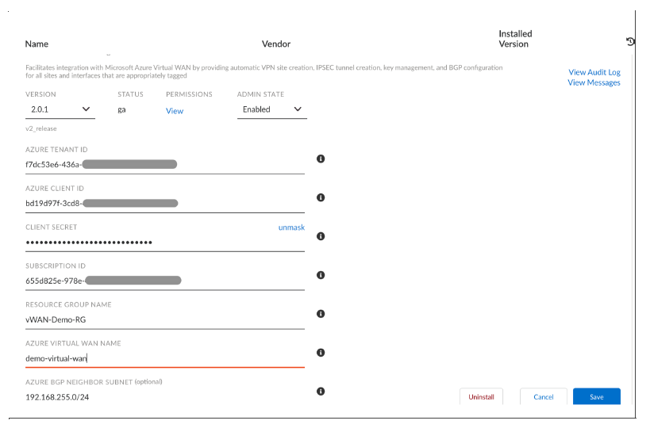Click the history icon at top right

click(630, 41)
